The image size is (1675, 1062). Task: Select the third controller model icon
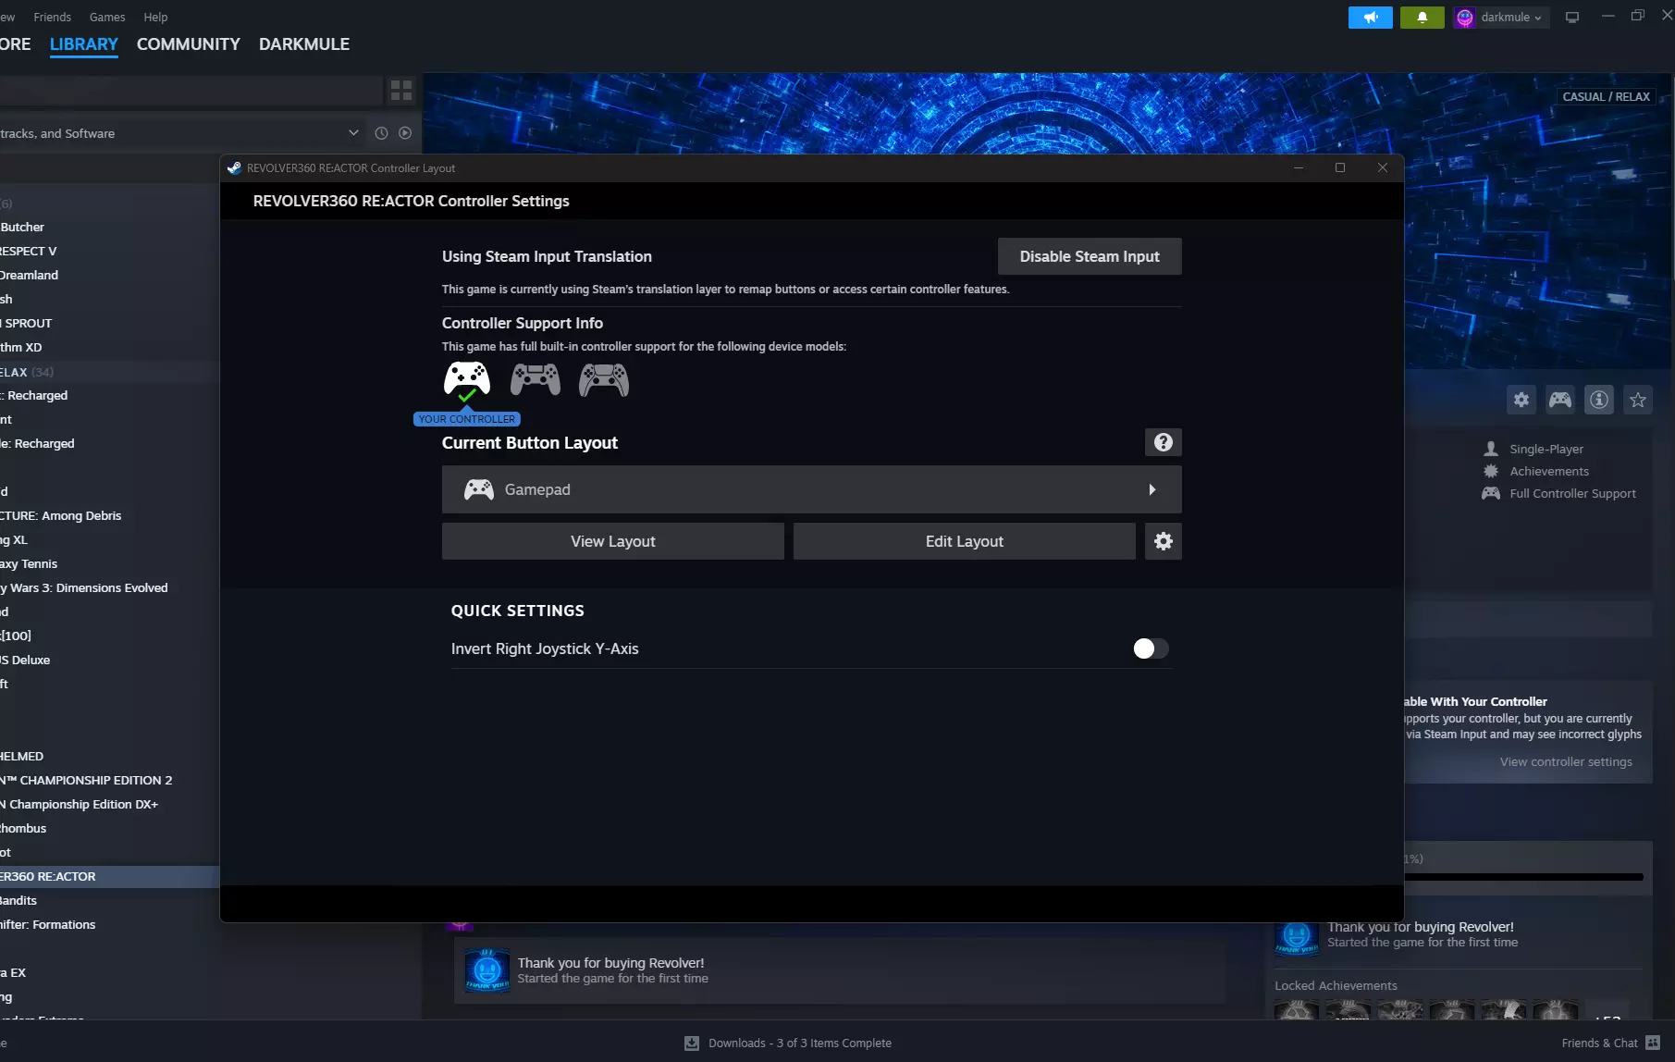[604, 379]
